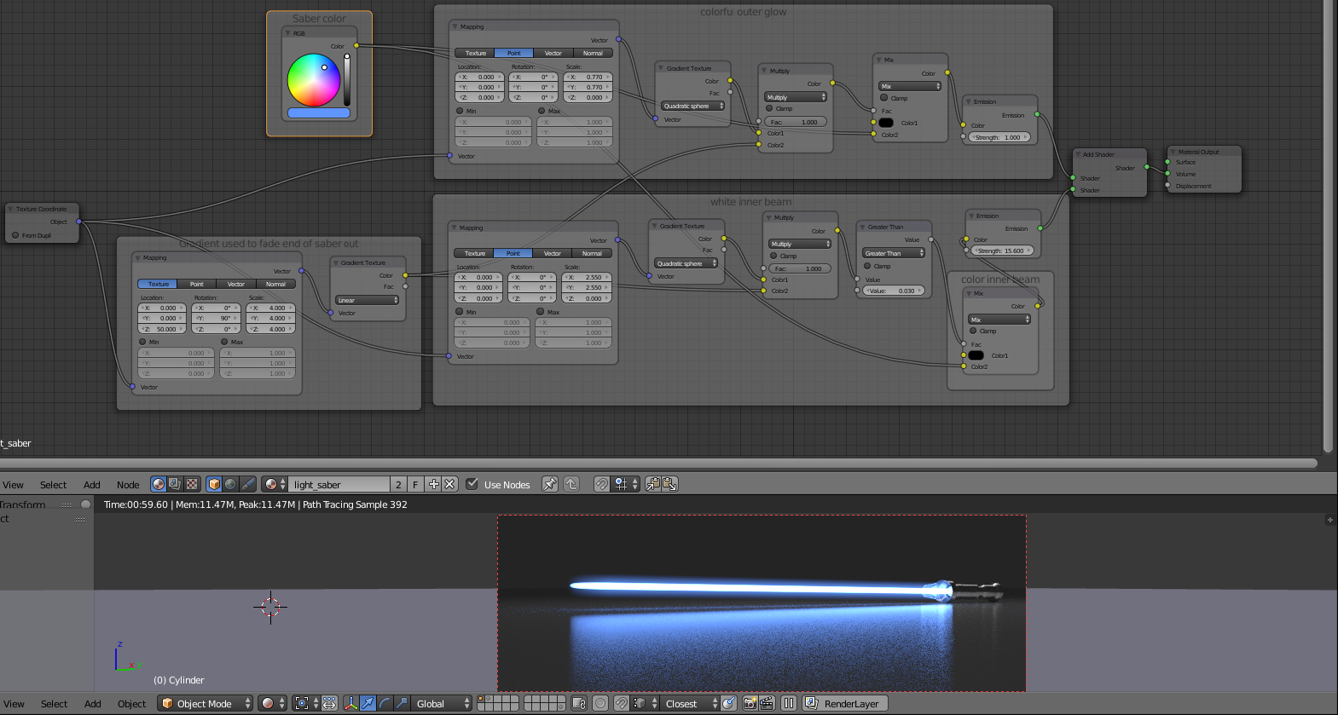This screenshot has height=715, width=1338.
Task: Enable Max in saber fade gradient Mapping
Action: pos(224,342)
